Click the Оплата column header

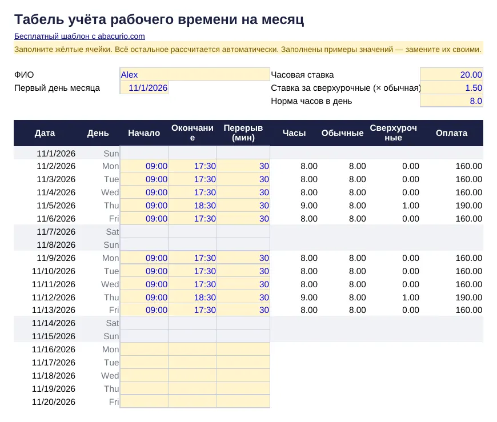451,133
